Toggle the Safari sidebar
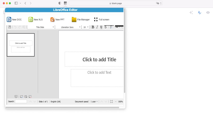Screen dimensions: 213x133 (16, 3)
